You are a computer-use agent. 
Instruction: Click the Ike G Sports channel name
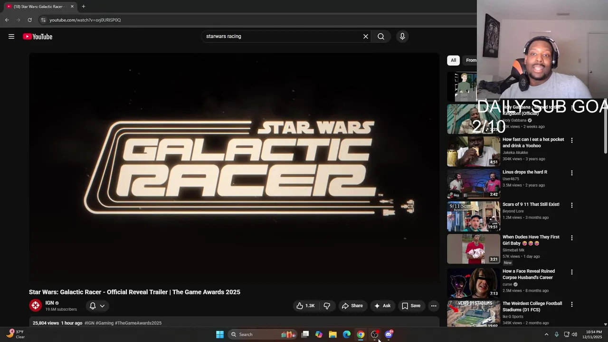tap(513, 316)
